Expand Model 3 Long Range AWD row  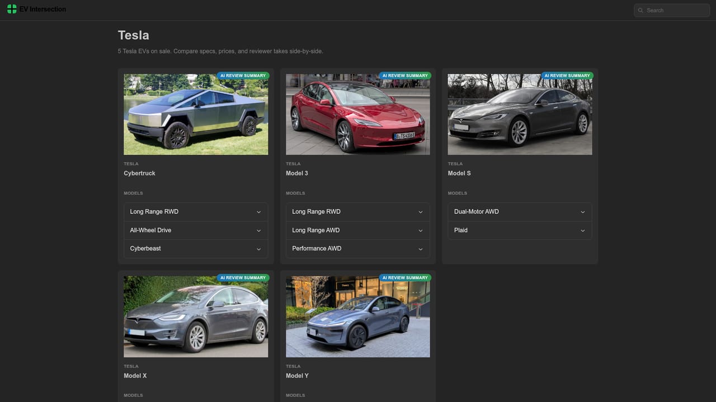click(x=358, y=231)
